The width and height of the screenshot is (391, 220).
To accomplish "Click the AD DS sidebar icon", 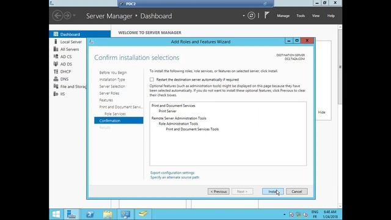I will [56, 64].
